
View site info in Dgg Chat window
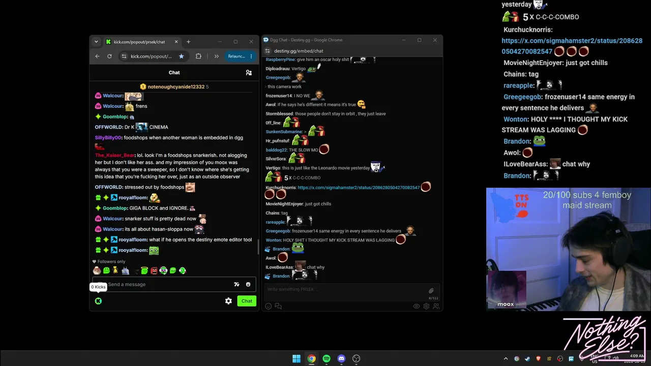pyautogui.click(x=268, y=51)
